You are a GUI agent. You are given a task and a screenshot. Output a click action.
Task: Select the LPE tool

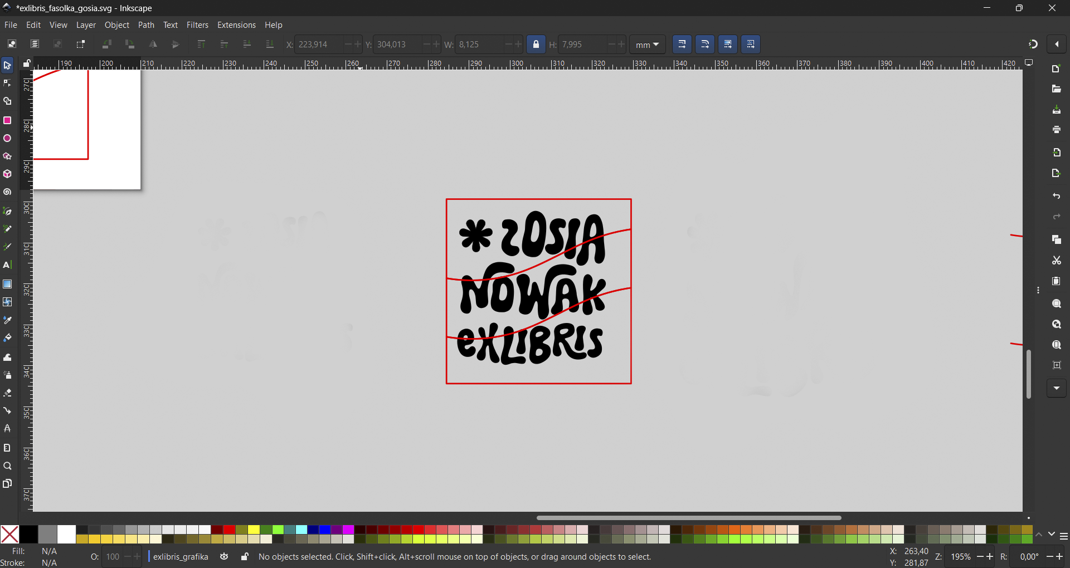coord(7,429)
